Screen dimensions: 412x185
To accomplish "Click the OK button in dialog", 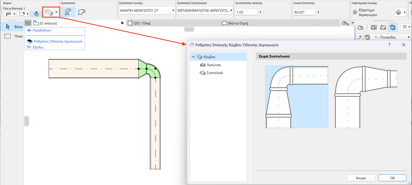I will (x=392, y=178).
